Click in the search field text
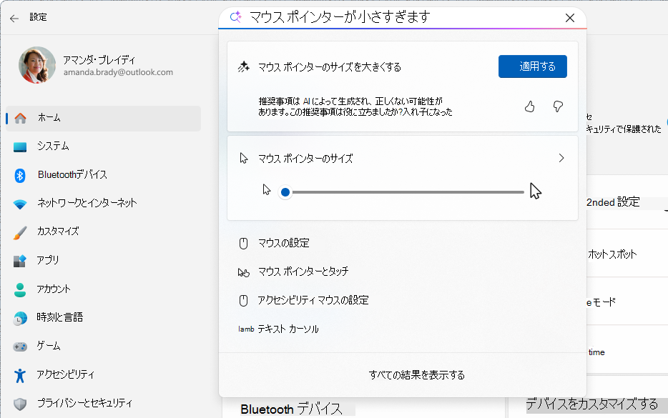The height and width of the screenshot is (418, 668). 340,17
